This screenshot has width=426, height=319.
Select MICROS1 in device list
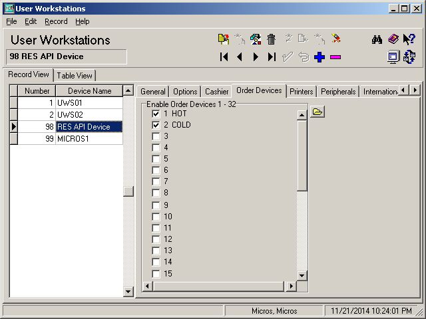pyautogui.click(x=89, y=139)
